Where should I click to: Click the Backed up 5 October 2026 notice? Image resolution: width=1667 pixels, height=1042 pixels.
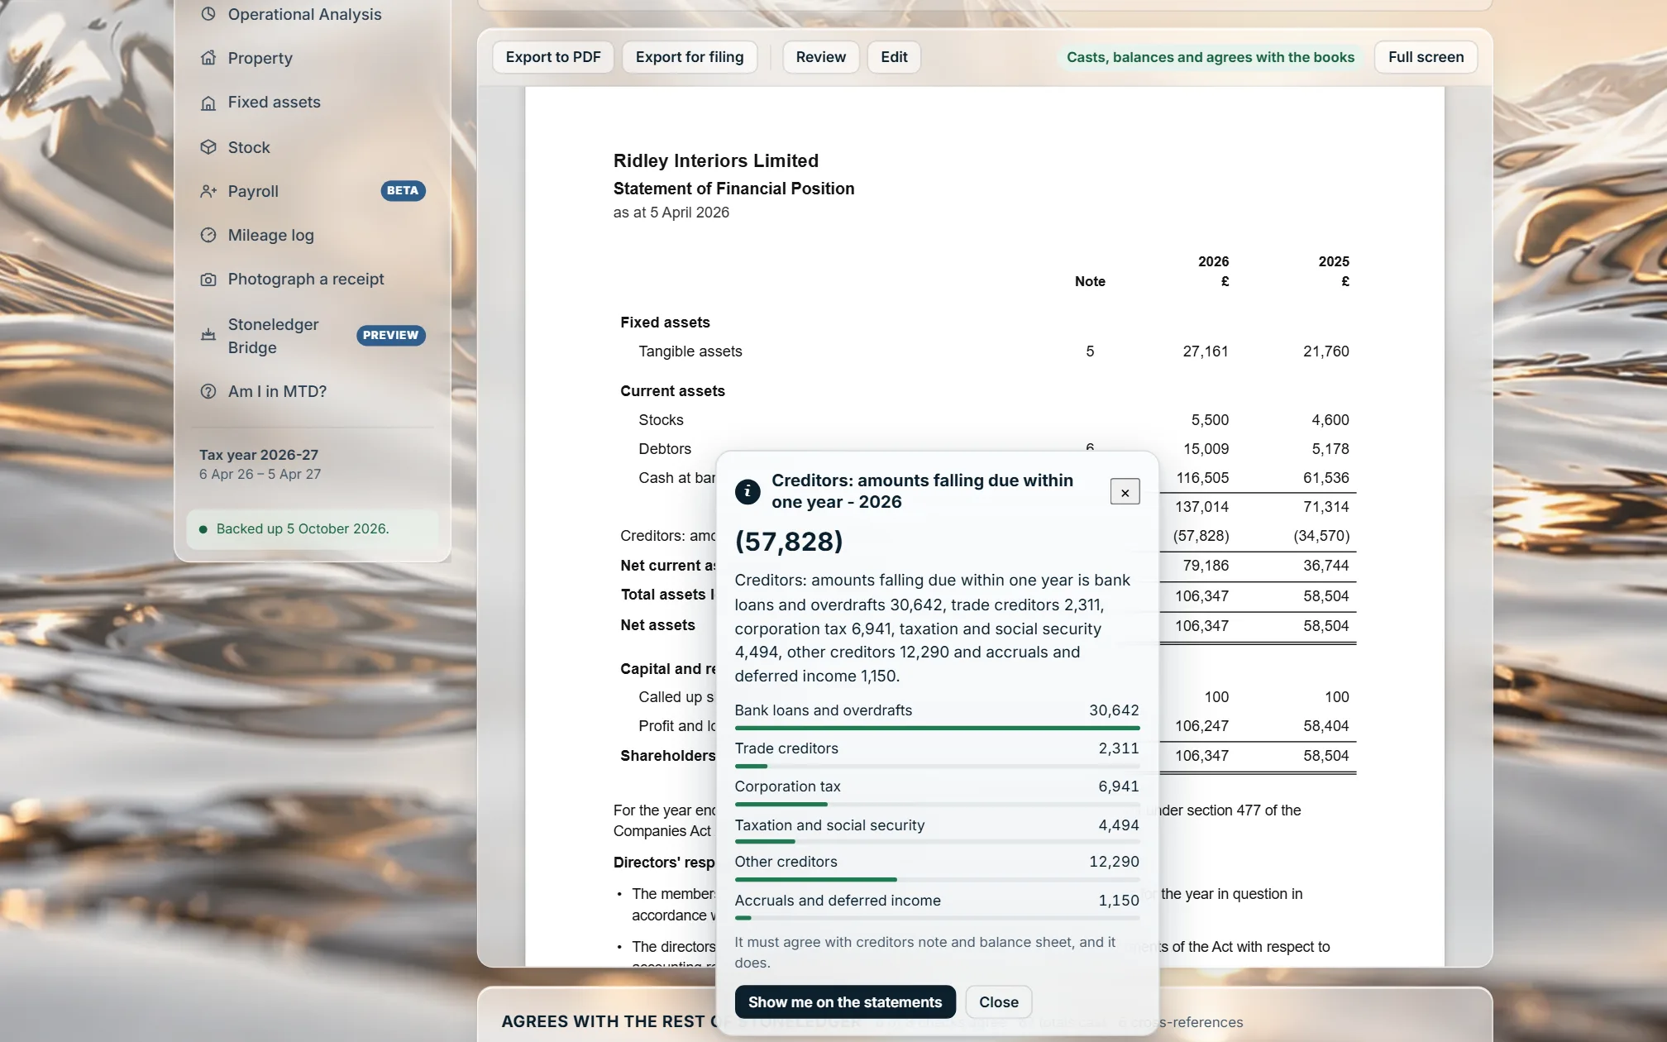click(313, 529)
